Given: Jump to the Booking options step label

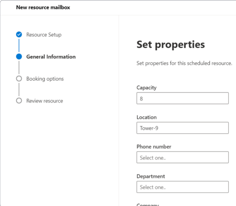Looking at the screenshot, I should (45, 79).
